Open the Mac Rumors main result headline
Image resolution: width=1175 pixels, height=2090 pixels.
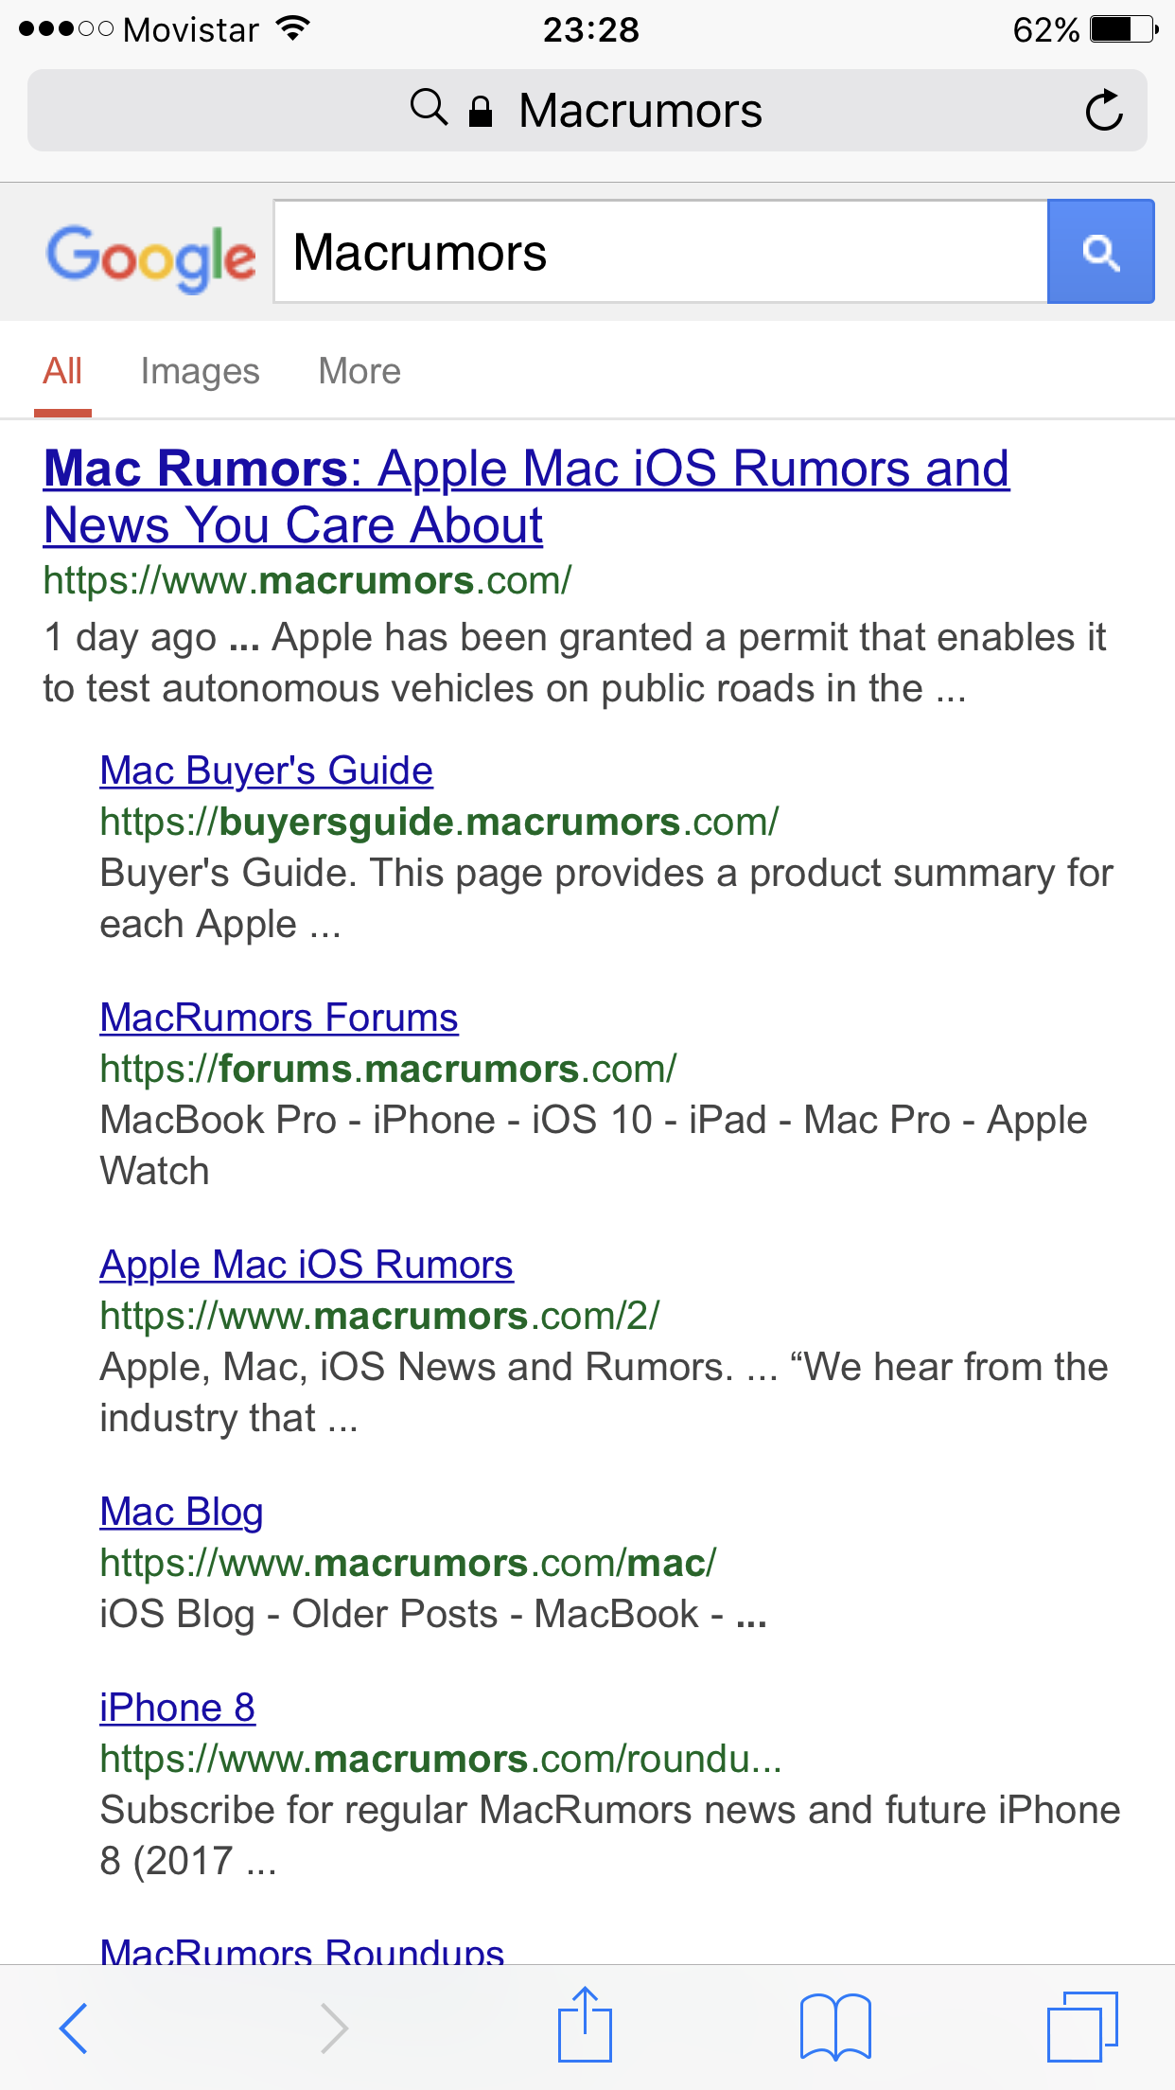coord(526,497)
